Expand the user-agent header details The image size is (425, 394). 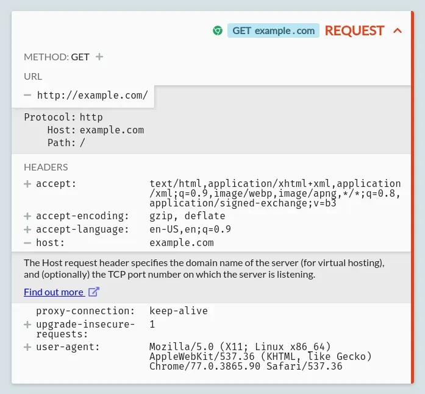click(x=27, y=347)
